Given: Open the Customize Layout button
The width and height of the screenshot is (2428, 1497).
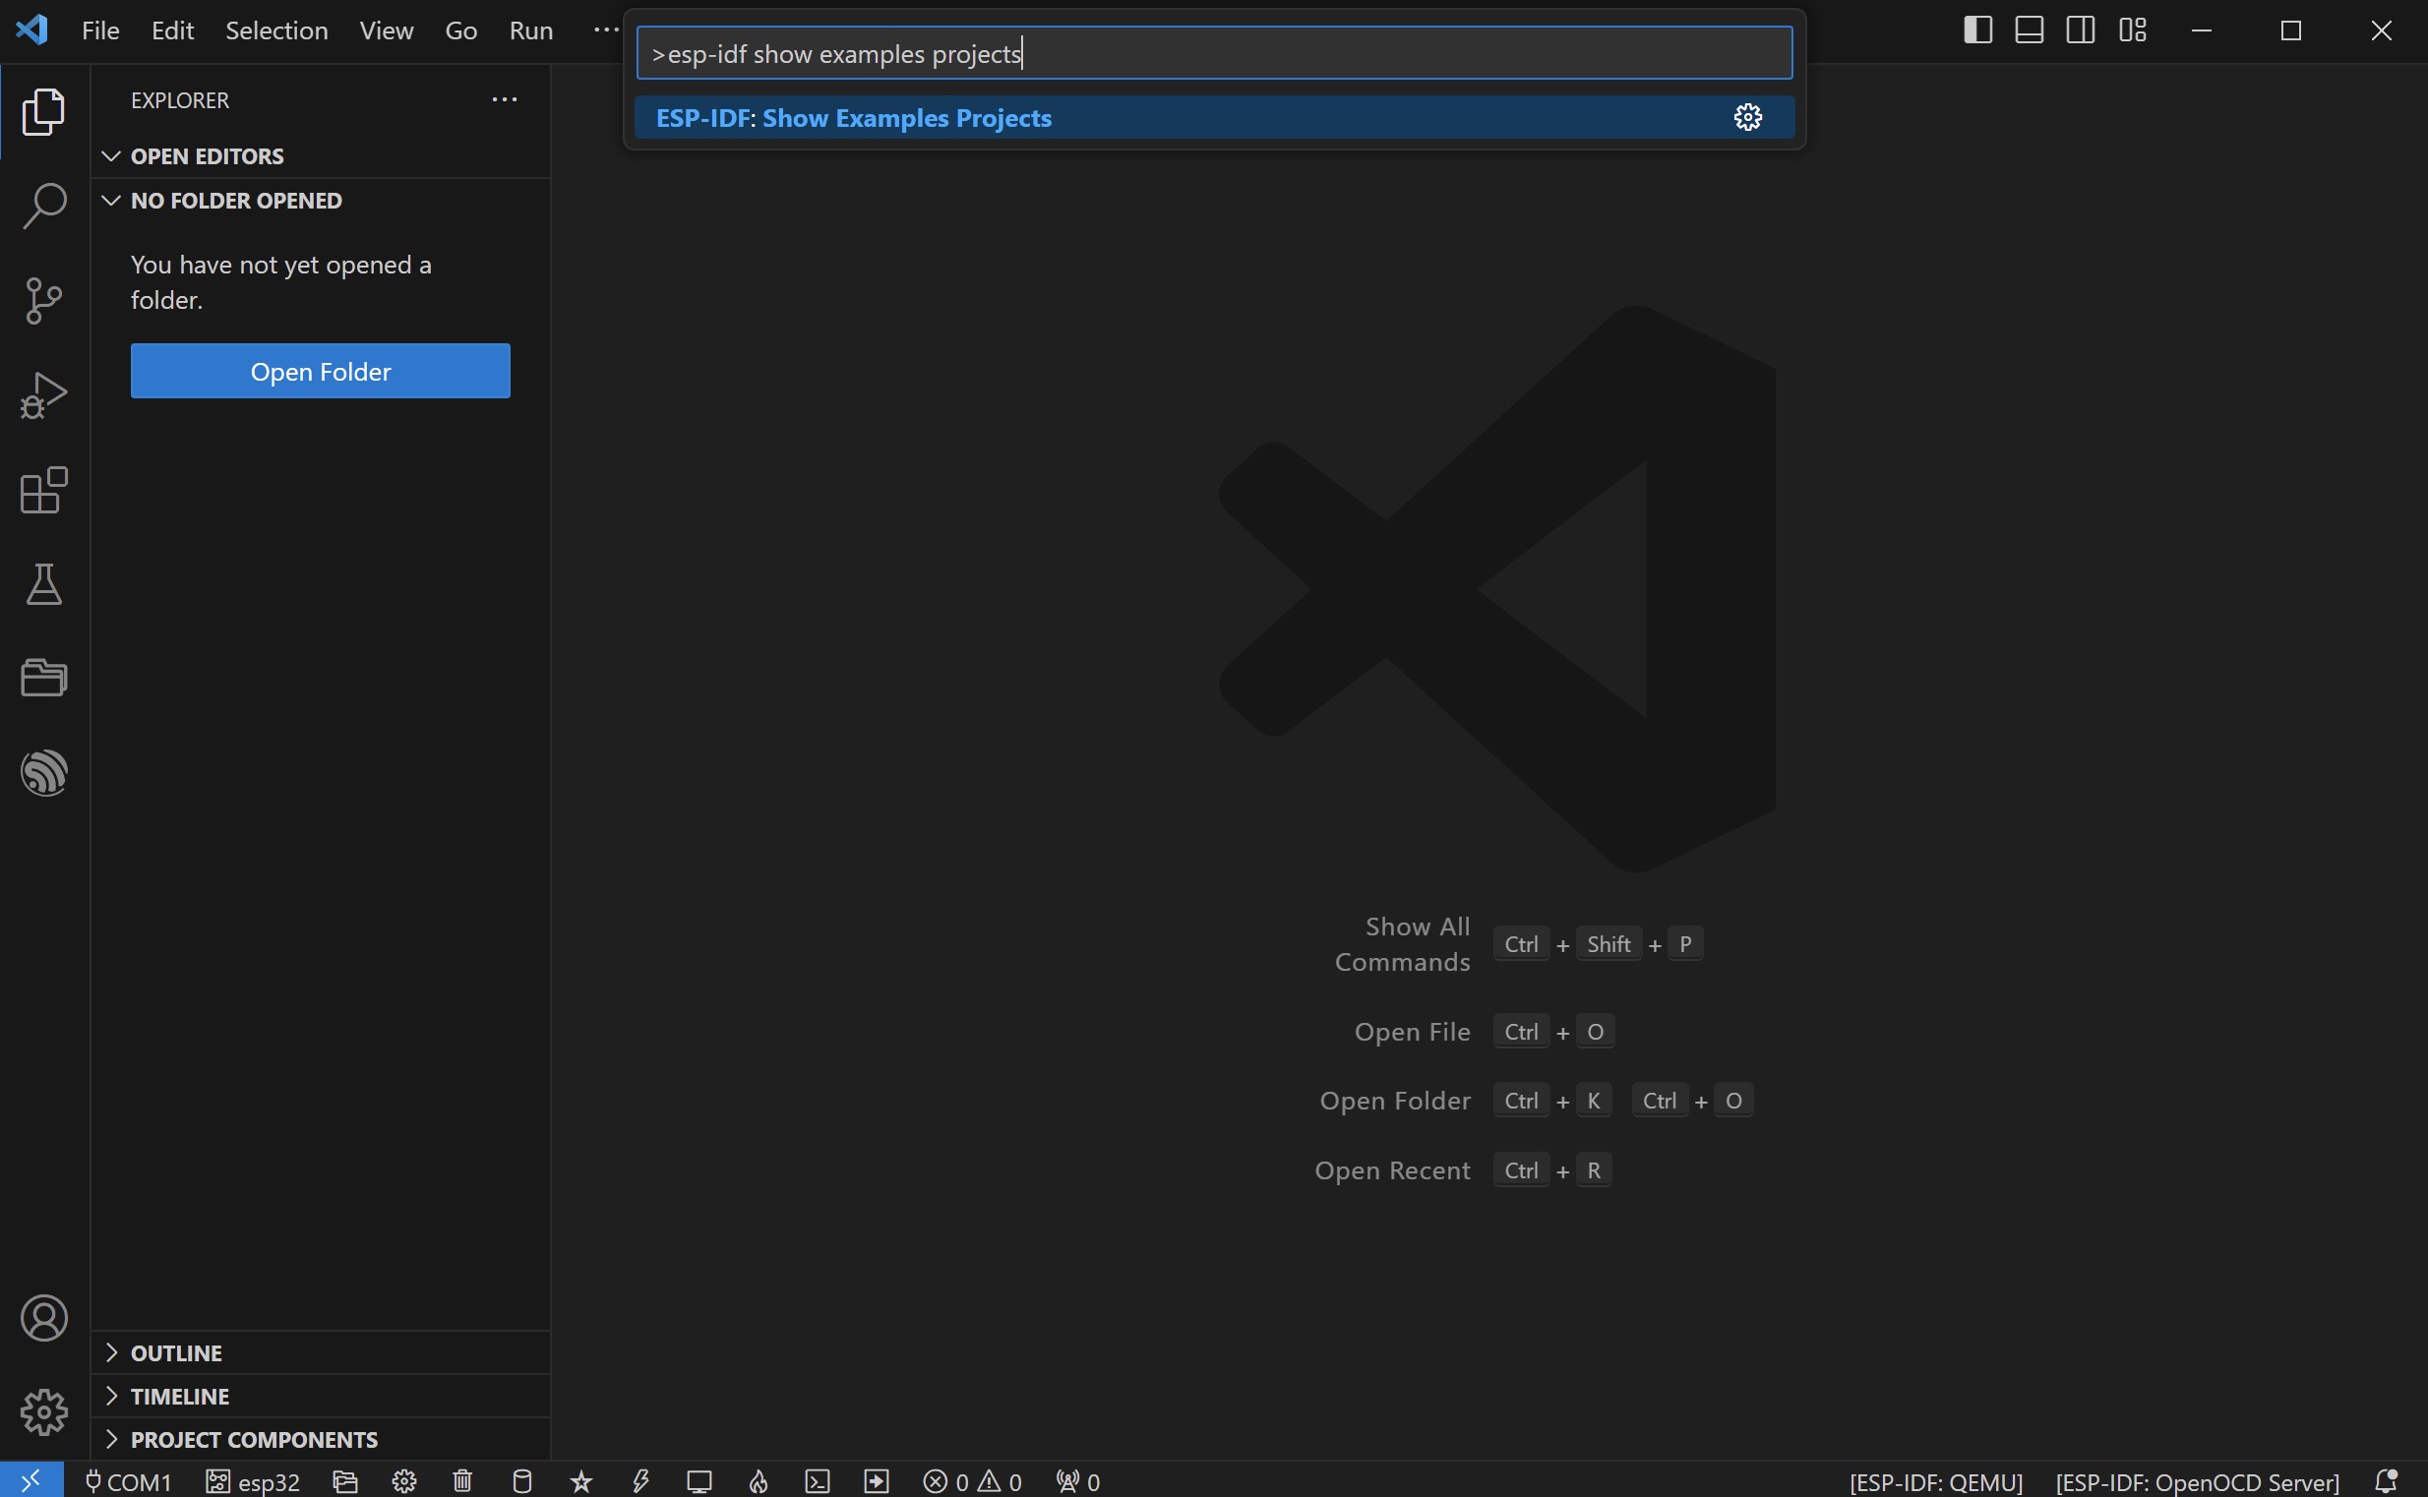Looking at the screenshot, I should (x=2132, y=30).
